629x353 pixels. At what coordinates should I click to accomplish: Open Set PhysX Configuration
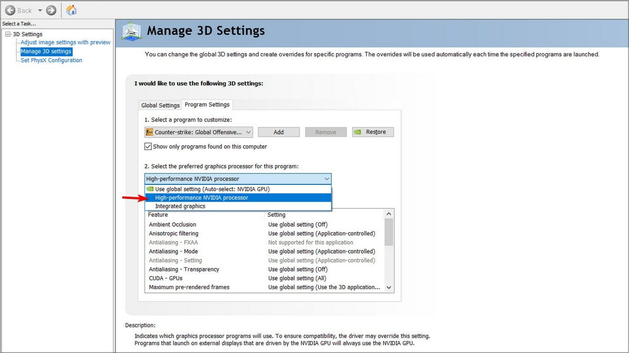click(51, 61)
